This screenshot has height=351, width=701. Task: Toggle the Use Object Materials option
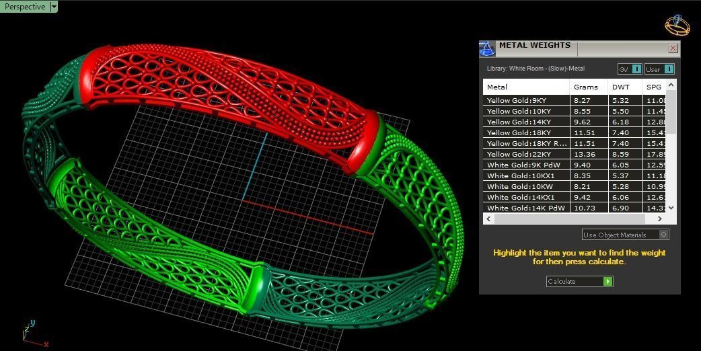626,235
